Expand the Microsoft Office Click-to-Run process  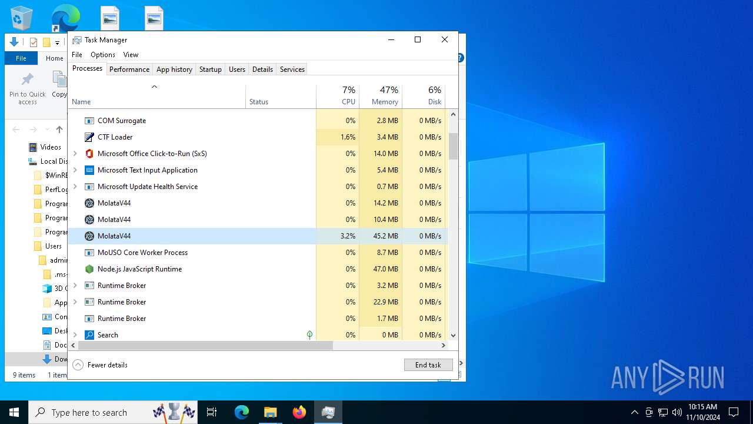(x=75, y=154)
